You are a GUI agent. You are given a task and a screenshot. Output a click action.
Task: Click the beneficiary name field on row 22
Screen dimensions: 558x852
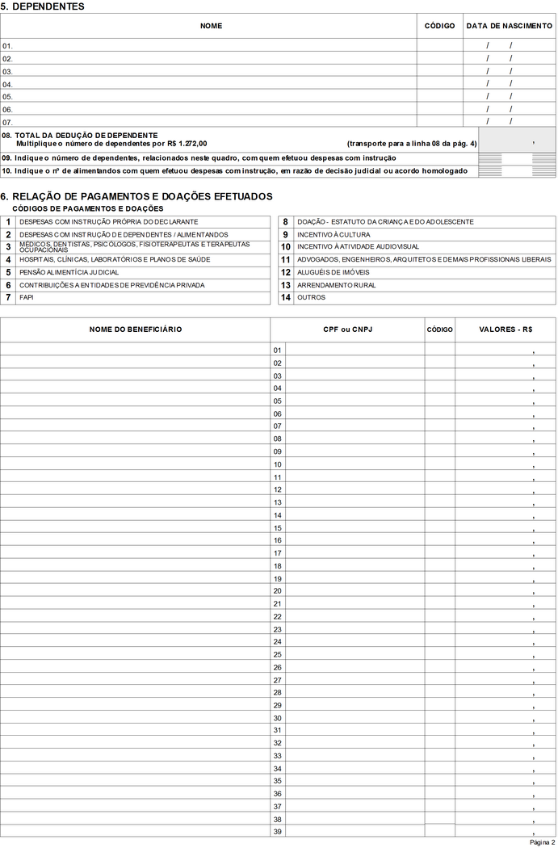[135, 617]
